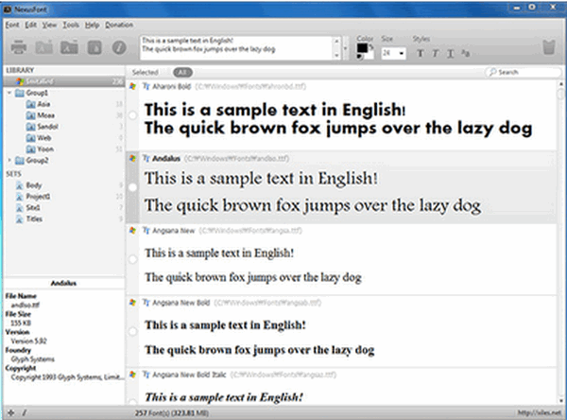
Task: Collapse the Group1 tree node
Action: (8, 95)
